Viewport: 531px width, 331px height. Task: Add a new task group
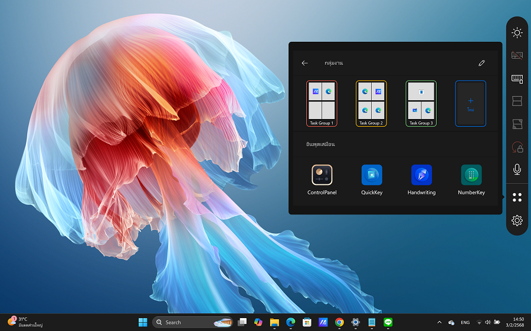470,104
